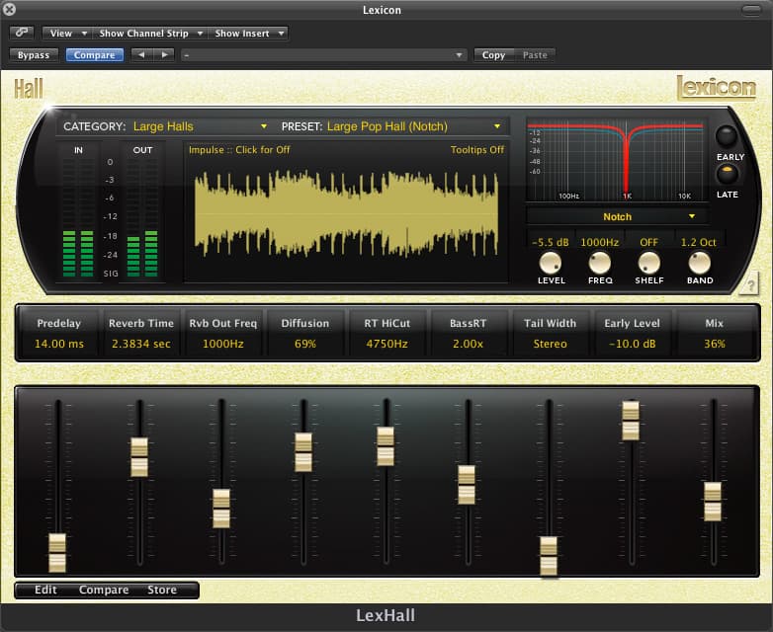This screenshot has height=632, width=773.
Task: Click the Early Level fader handle
Action: (631, 421)
